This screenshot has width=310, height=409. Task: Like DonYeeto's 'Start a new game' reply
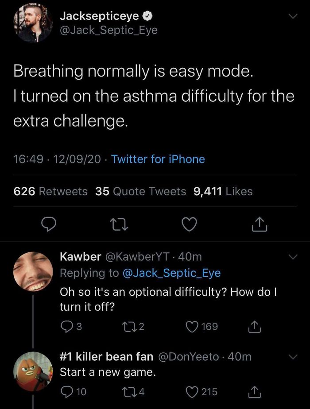[x=191, y=391]
